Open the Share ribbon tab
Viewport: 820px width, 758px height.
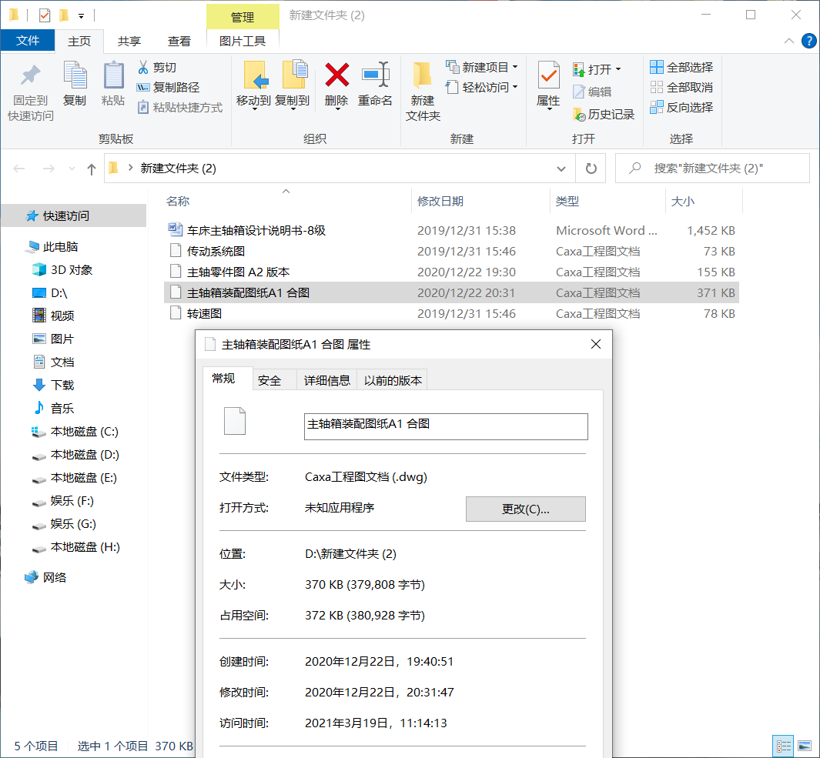(129, 42)
